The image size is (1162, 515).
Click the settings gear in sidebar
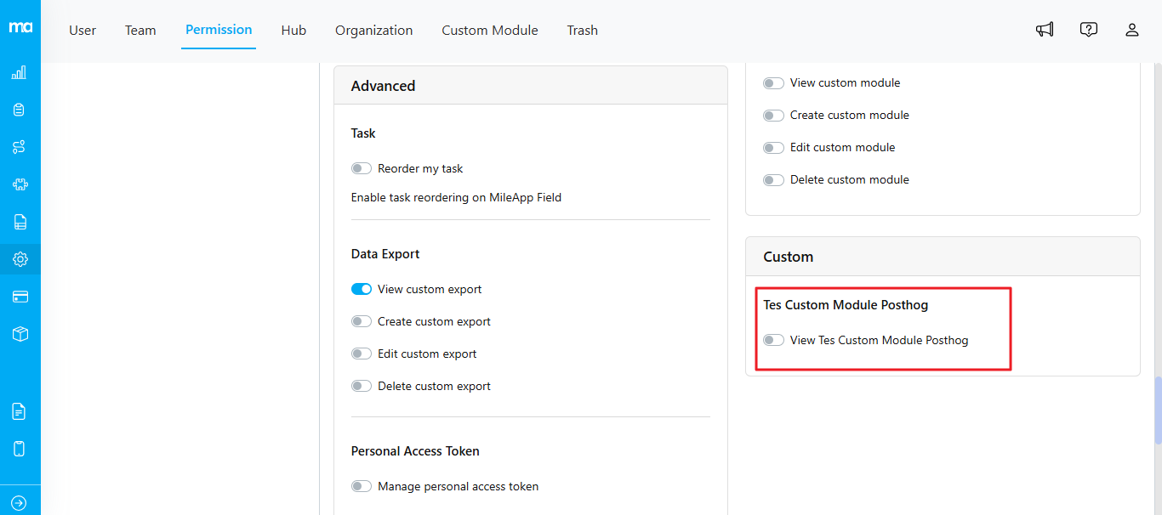click(x=20, y=259)
